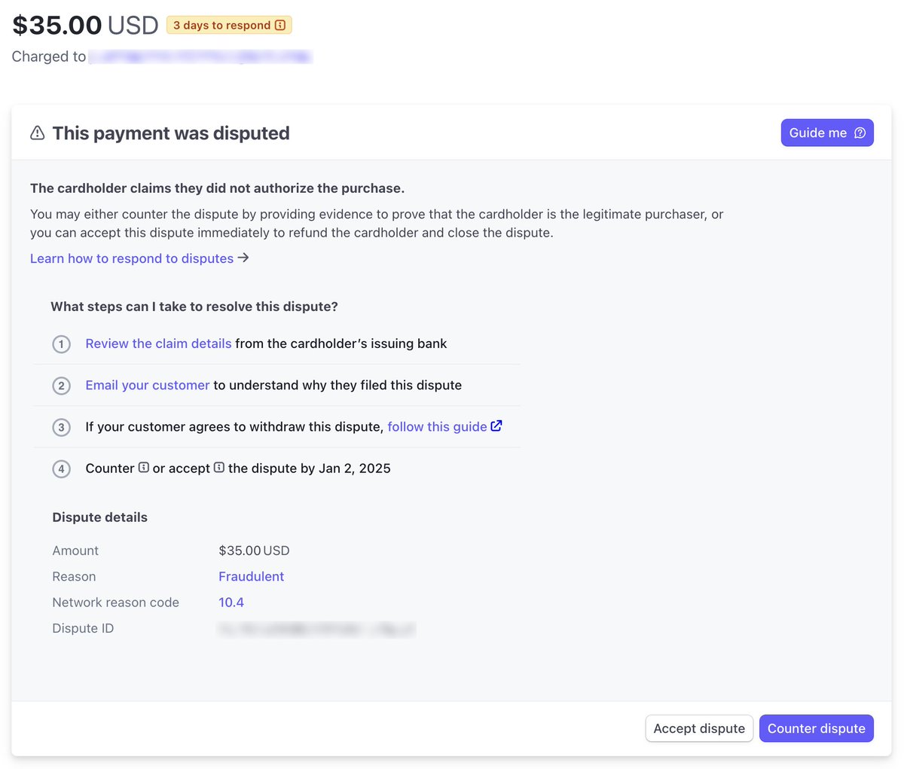Click the warning triangle icon beside the disputed heading
Image resolution: width=904 pixels, height=769 pixels.
pos(37,133)
